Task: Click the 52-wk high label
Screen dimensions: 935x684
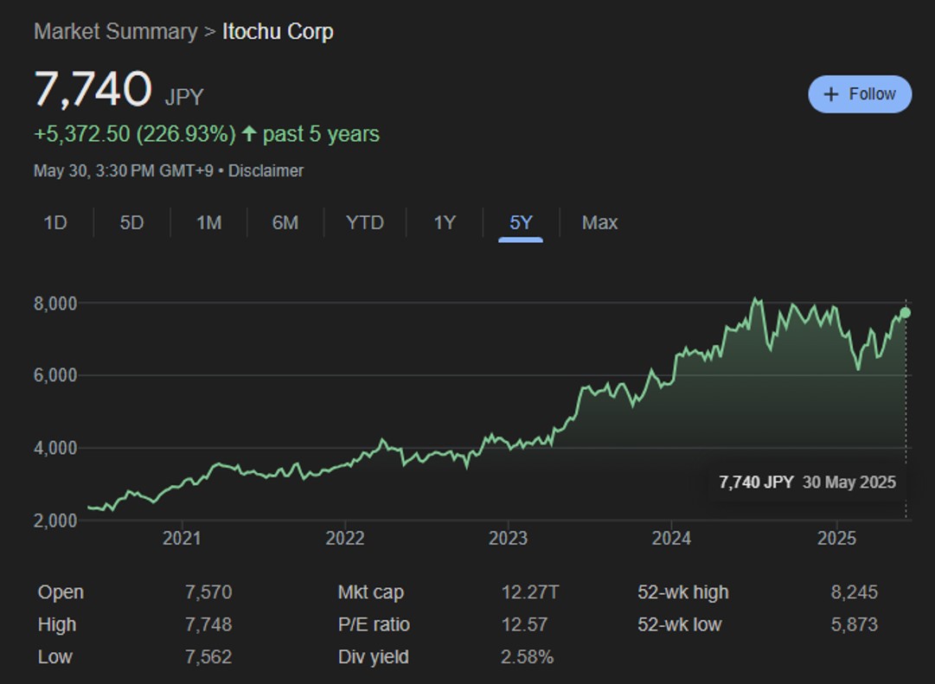Action: 683,592
